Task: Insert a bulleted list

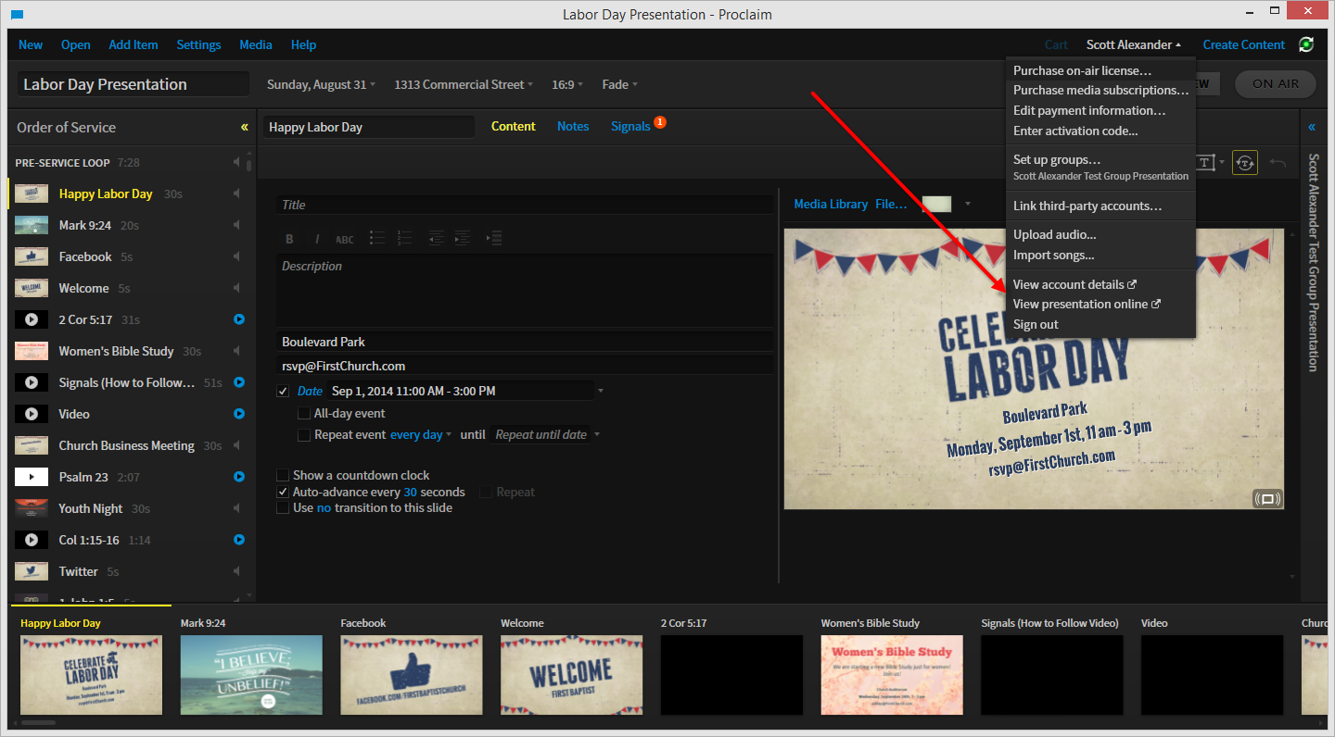Action: coord(376,238)
